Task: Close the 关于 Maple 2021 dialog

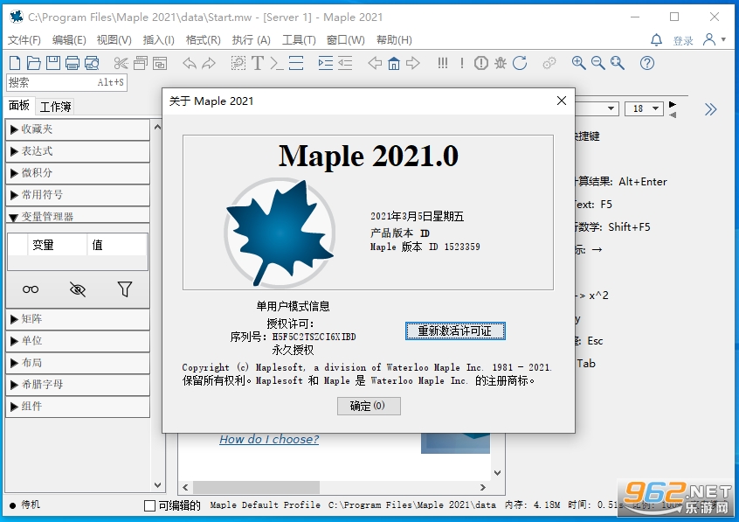Action: point(562,101)
